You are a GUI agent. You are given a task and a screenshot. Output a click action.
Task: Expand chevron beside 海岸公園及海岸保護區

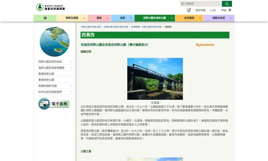pyautogui.click(x=71, y=68)
